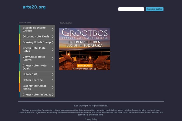Select Booking Hotels Cheap link
The image size is (182, 121).
point(37,42)
